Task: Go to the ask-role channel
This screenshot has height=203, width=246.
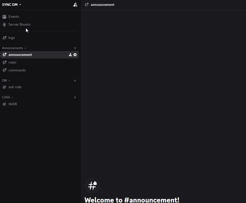Action: (15, 87)
